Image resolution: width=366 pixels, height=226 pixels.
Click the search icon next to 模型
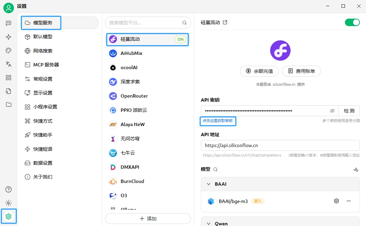tap(215, 169)
